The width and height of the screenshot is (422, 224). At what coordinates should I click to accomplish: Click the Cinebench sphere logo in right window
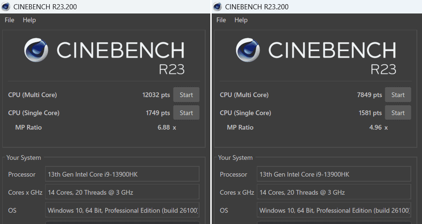[248, 50]
